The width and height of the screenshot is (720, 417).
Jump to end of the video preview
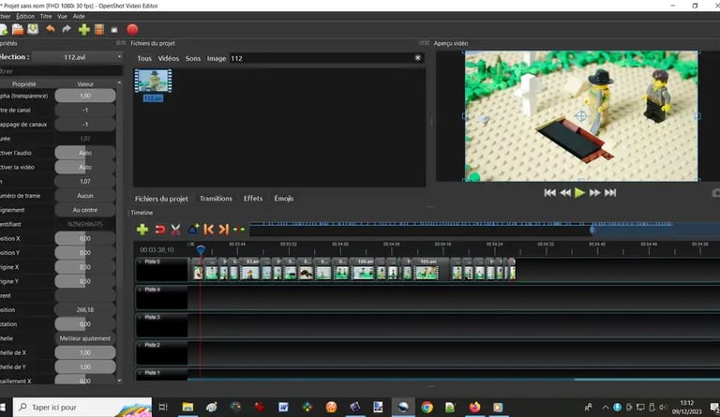point(610,193)
